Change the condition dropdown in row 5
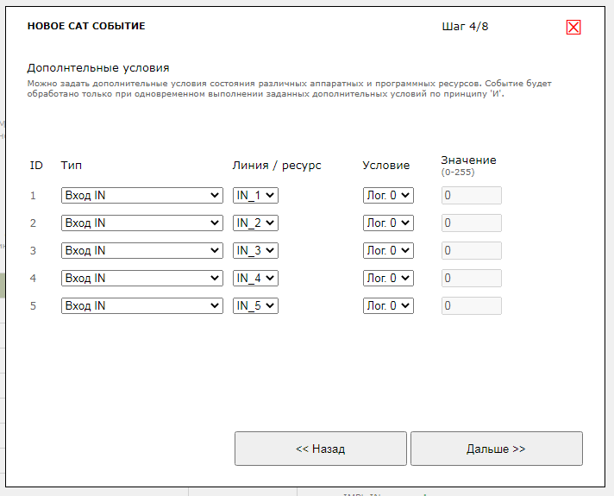 (x=388, y=306)
